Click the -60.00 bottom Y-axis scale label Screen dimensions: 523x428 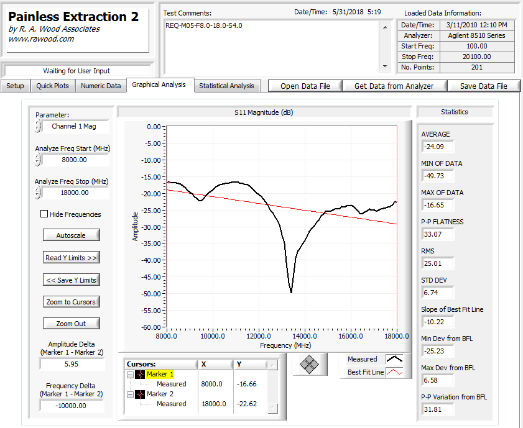[x=151, y=327]
